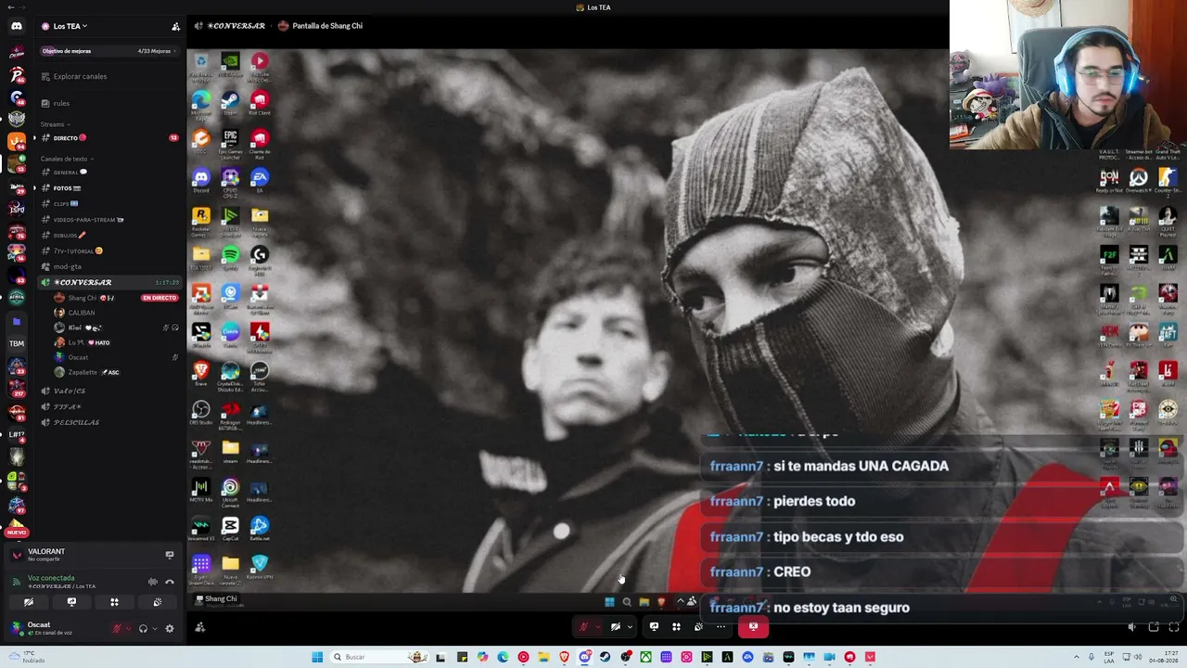Collapse the Streams category
Image resolution: width=1187 pixels, height=668 pixels.
click(x=55, y=124)
